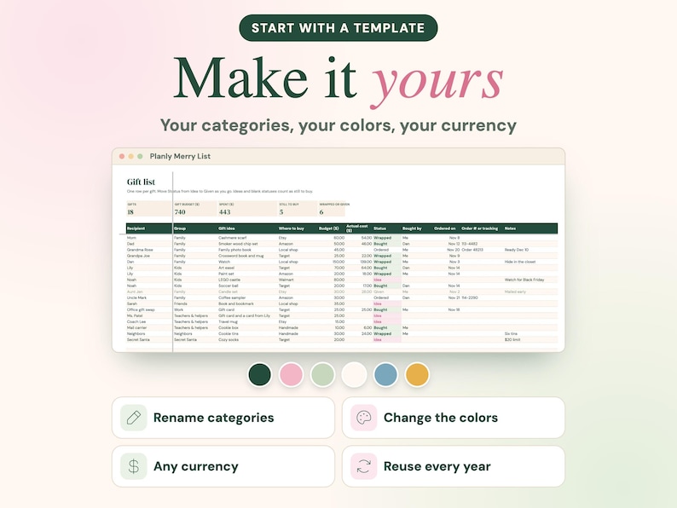Image resolution: width=677 pixels, height=508 pixels.
Task: Click the Reuse every year card label
Action: (x=437, y=466)
